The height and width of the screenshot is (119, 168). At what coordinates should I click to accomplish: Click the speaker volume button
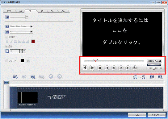[85, 68]
